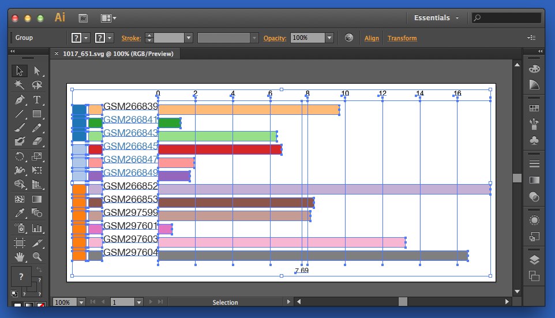Screen dimensions: 555x318
Task: Activate the Eraser tool
Action: (x=37, y=141)
